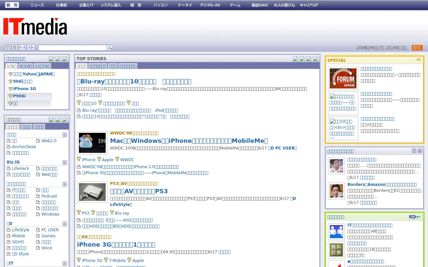This screenshot has width=428, height=267.
Task: Open the Web2.0 sidebar link
Action: coord(49,141)
